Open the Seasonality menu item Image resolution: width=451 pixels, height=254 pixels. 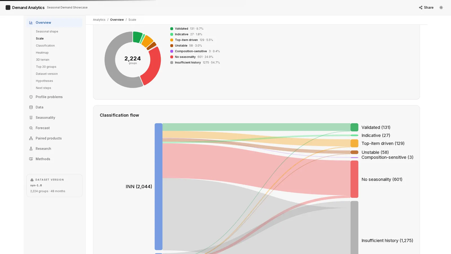coord(54,118)
